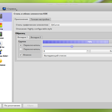The height and width of the screenshot is (112, 112).
Task: Select the first Переключатель radio button
Action: point(21,45)
